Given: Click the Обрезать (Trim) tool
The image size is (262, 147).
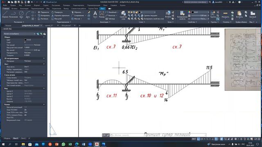Looking at the screenshot, I should tap(77, 12).
